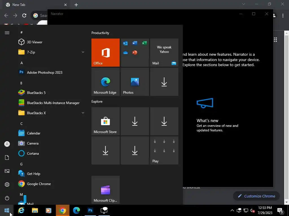Launch BlueStacks 5 from the app list
Screen dimensions: 289x216
(x=51, y=93)
